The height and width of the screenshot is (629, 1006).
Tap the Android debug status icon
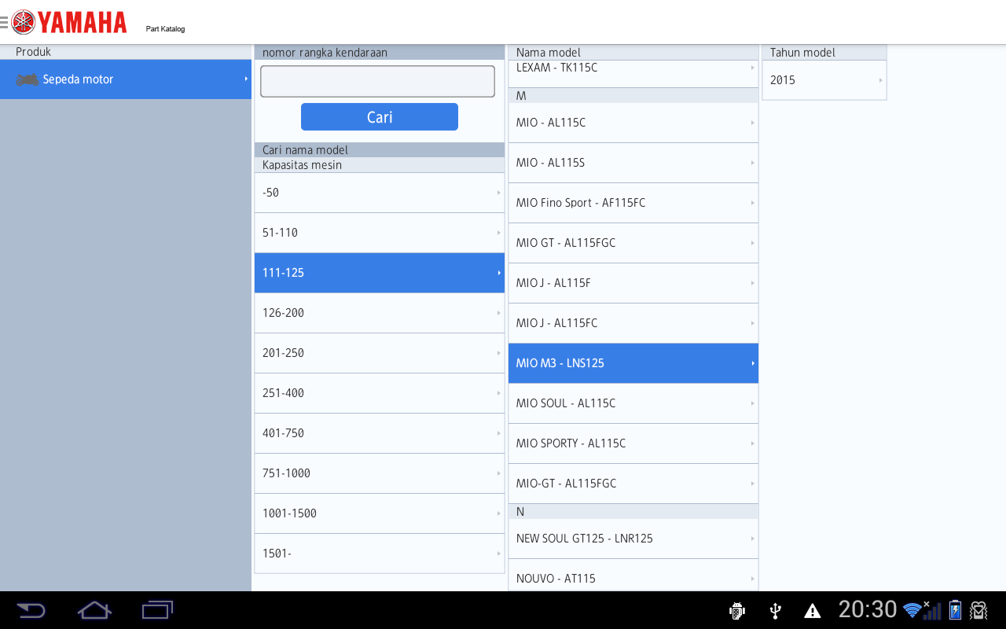click(x=737, y=610)
